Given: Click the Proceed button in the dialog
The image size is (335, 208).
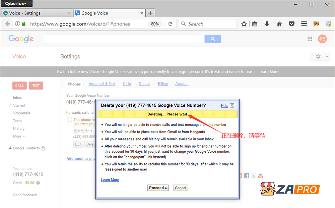Looking at the screenshot, I should (x=158, y=188).
